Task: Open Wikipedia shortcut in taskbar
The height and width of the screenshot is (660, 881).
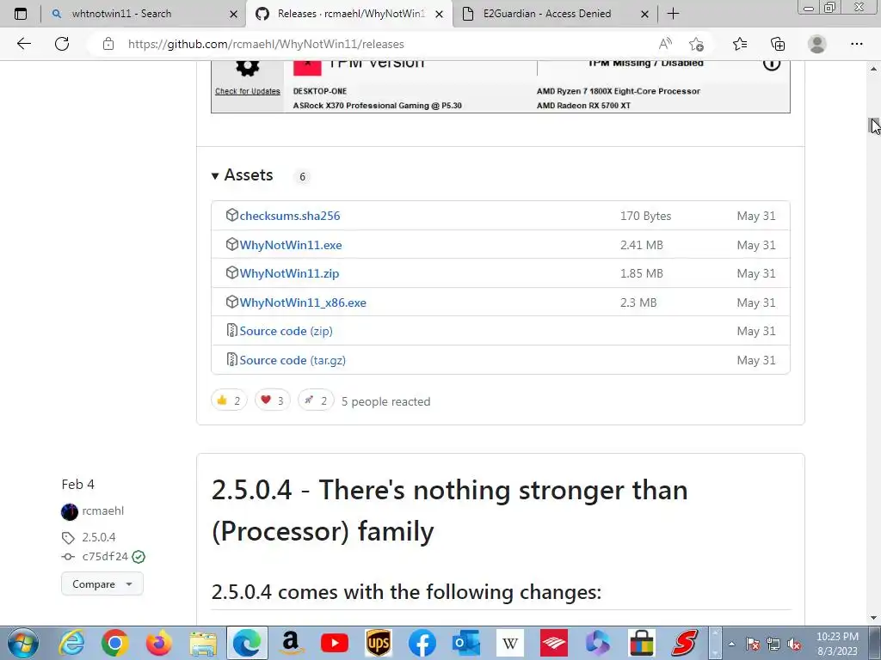Action: (509, 643)
